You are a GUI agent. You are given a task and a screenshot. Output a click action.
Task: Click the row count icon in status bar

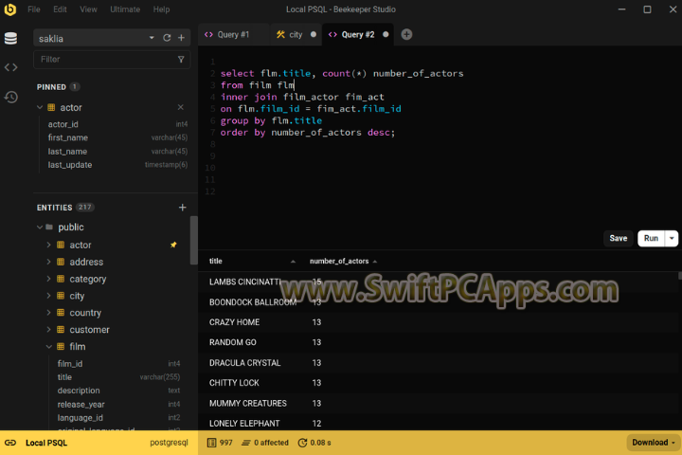pos(211,443)
